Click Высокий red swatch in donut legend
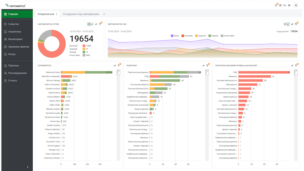The width and height of the screenshot is (304, 171). 84,46
